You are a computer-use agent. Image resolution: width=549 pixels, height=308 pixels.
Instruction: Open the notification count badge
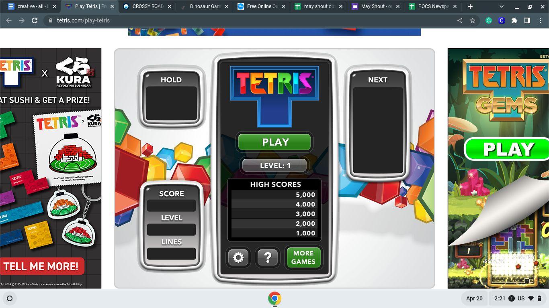click(512, 298)
